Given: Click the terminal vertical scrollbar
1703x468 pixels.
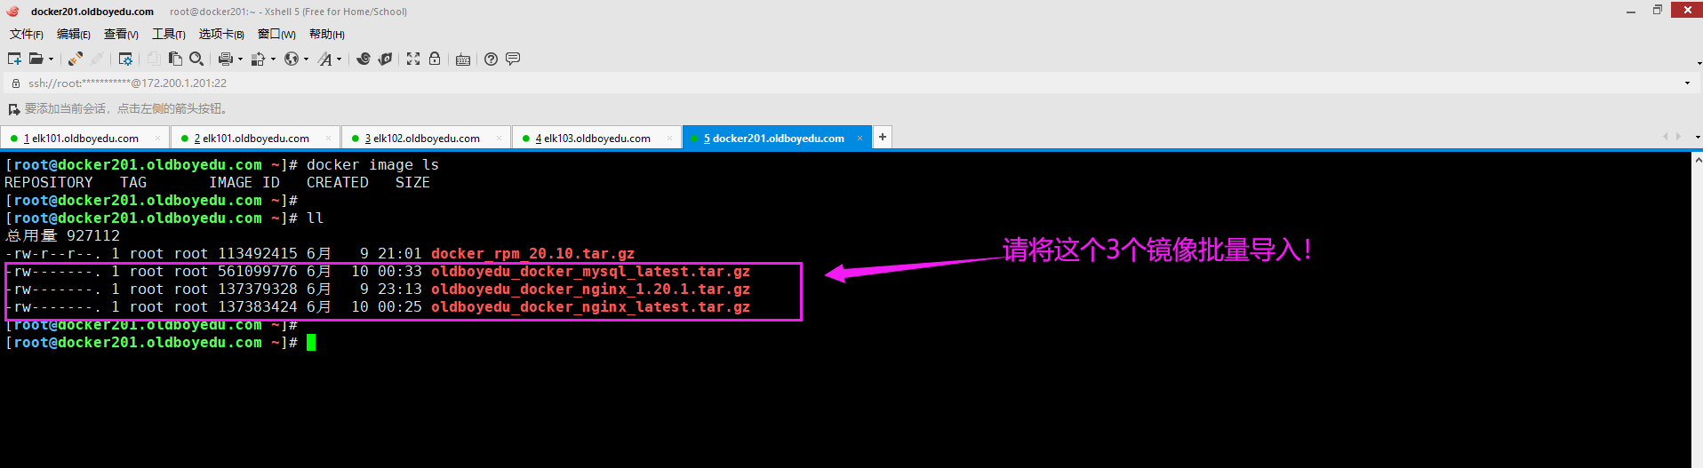Looking at the screenshot, I should [1696, 311].
